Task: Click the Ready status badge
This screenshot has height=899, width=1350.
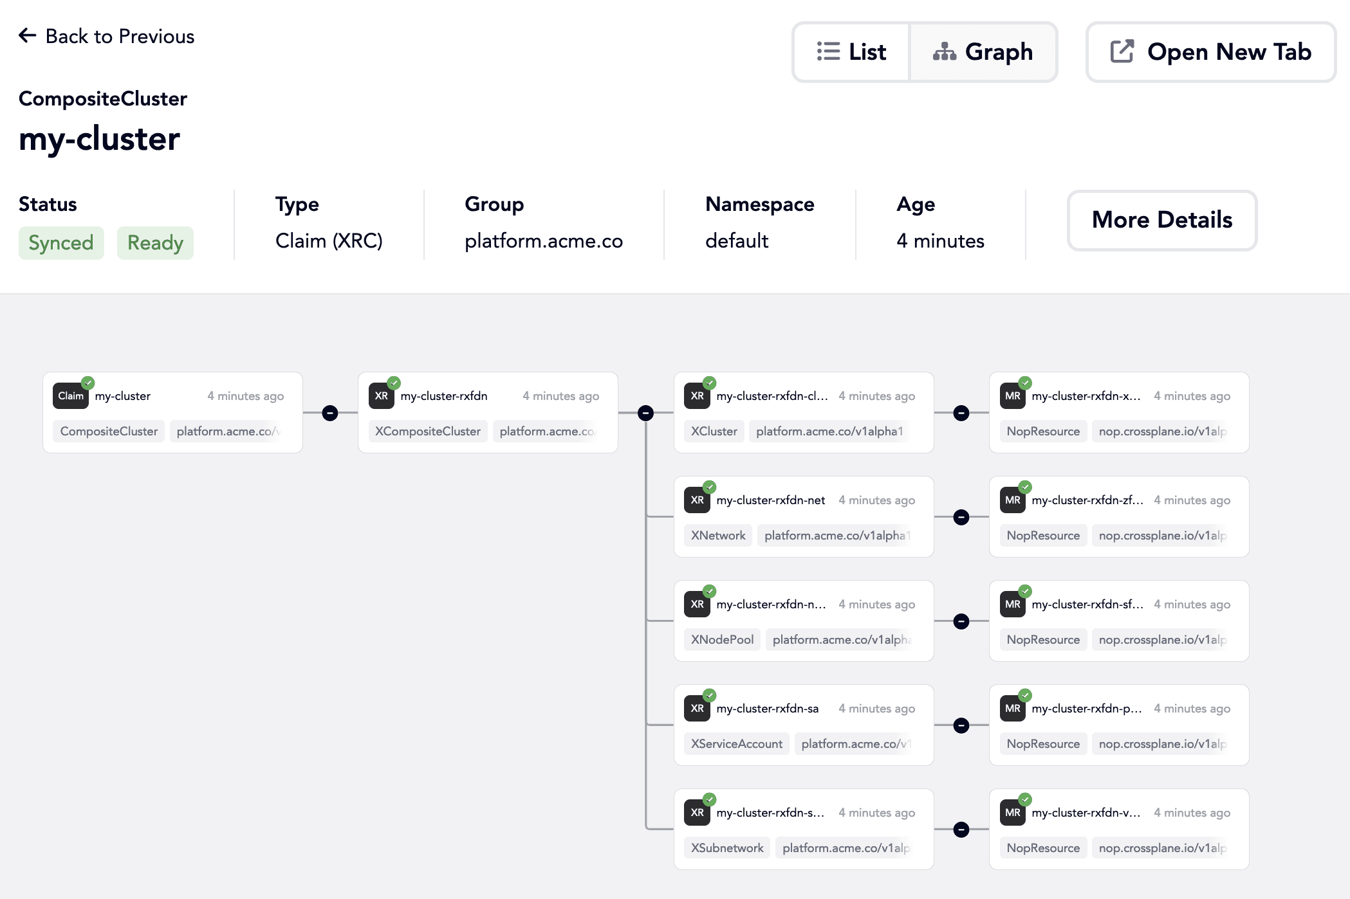Action: pyautogui.click(x=155, y=243)
